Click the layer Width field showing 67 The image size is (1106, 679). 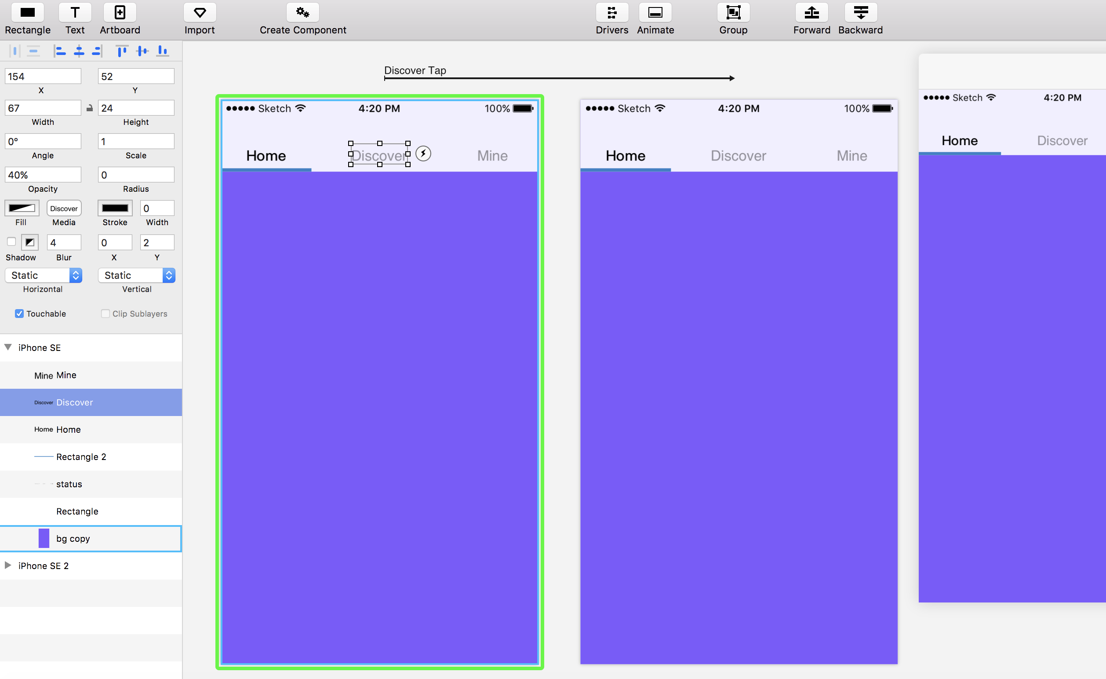point(43,108)
